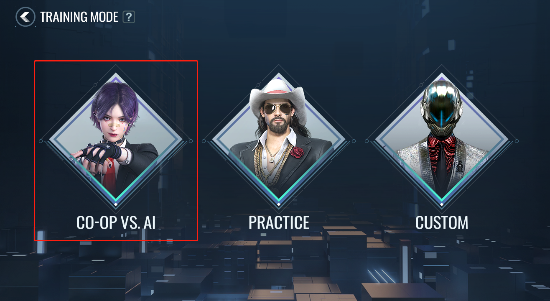Click the line node left of Co-op card
The height and width of the screenshot is (301, 550).
pos(41,141)
